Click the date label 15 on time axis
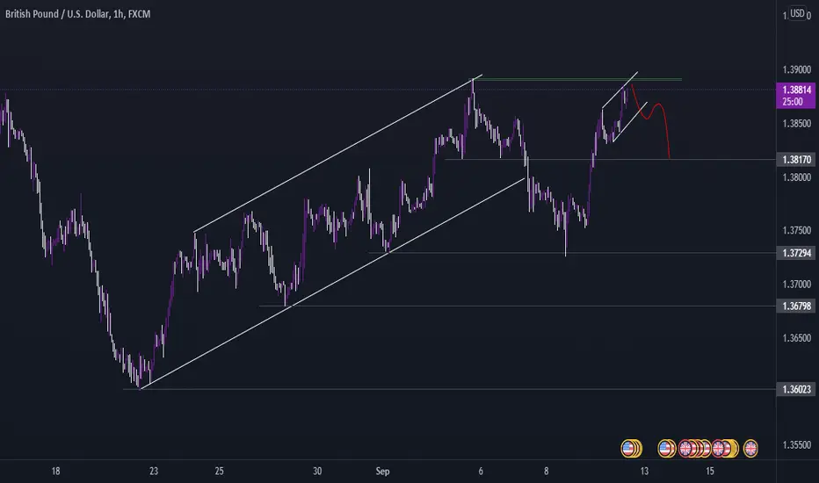 coord(709,471)
